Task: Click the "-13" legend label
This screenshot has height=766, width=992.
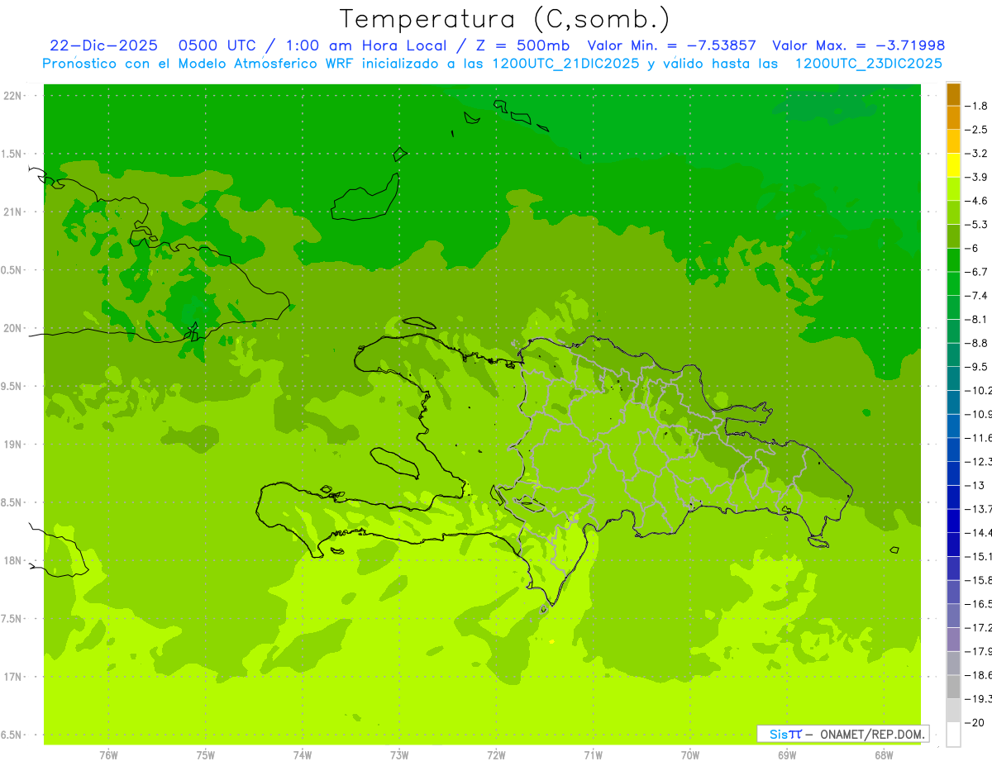Action: pos(976,485)
